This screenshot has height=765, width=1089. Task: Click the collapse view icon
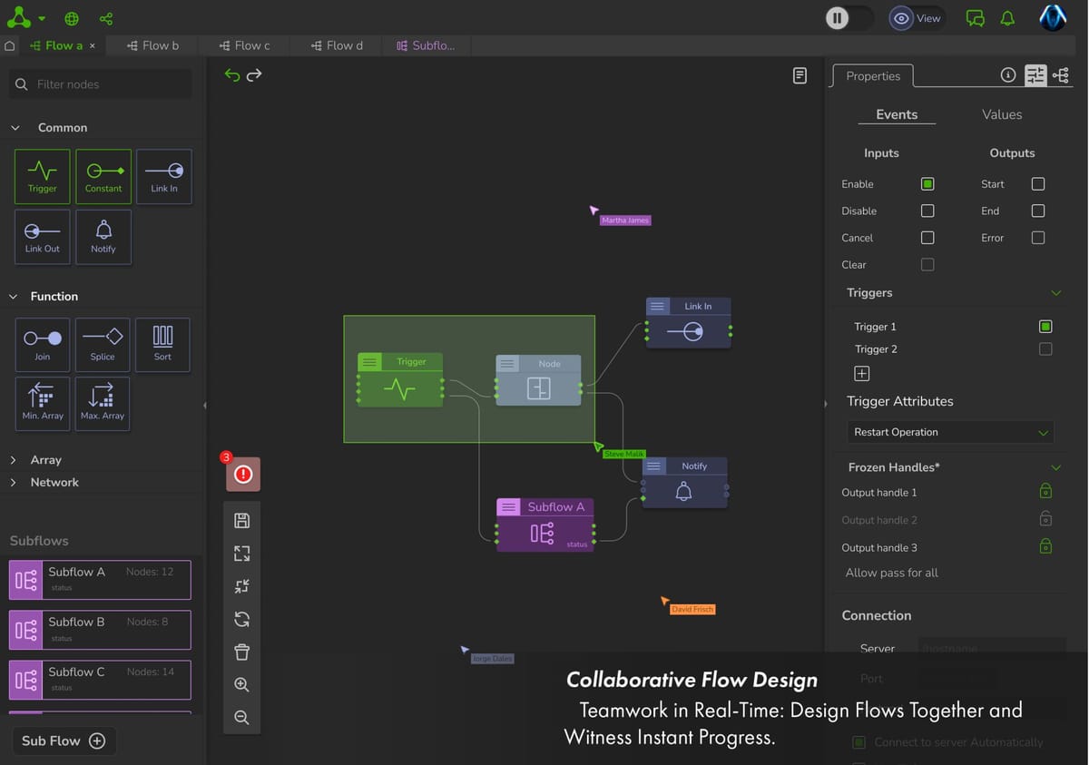(241, 586)
